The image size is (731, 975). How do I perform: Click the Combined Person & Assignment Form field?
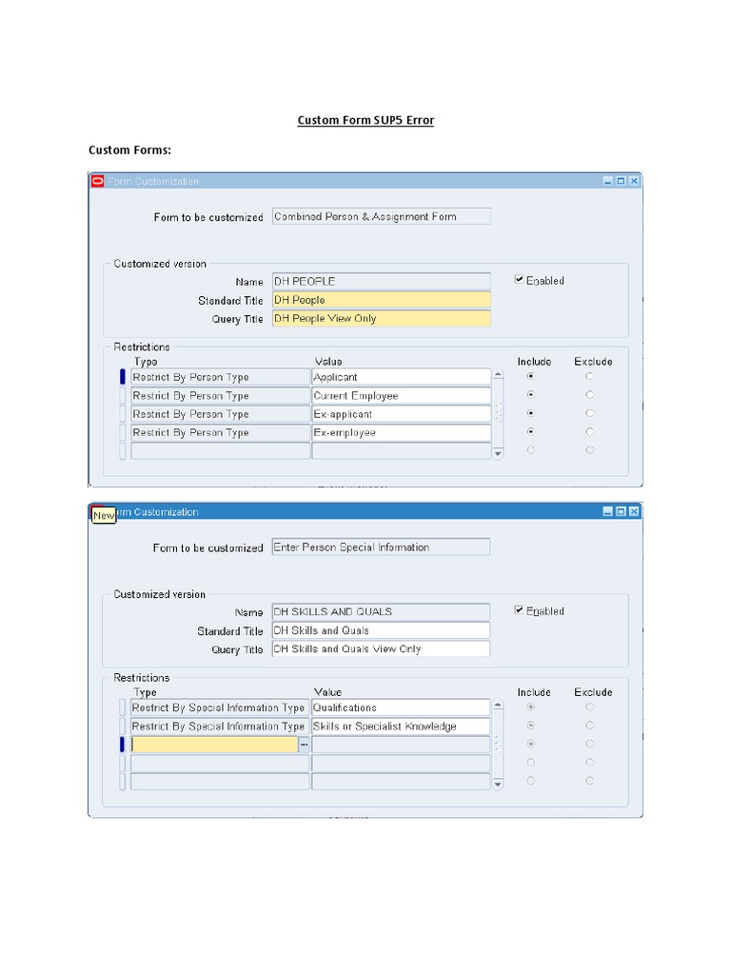[381, 216]
